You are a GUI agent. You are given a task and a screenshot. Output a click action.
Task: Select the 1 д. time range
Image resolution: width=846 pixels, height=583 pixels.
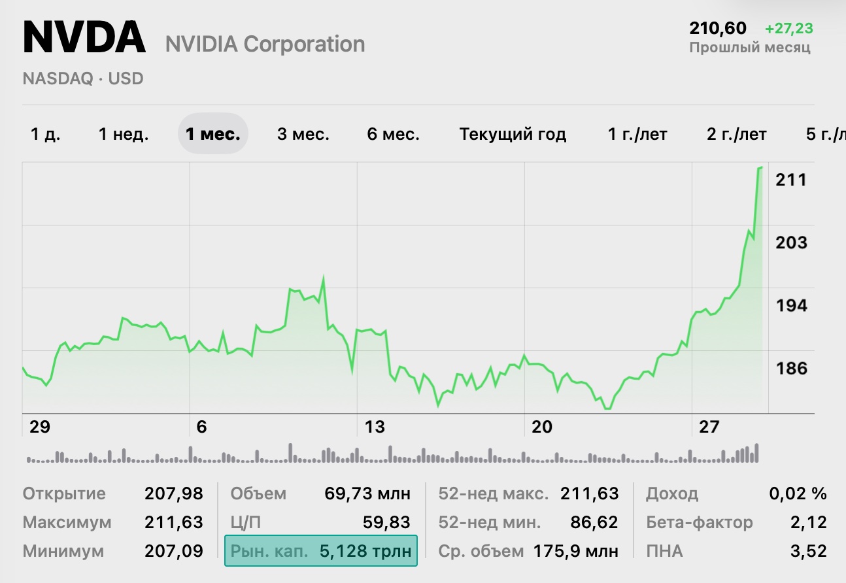(x=44, y=135)
